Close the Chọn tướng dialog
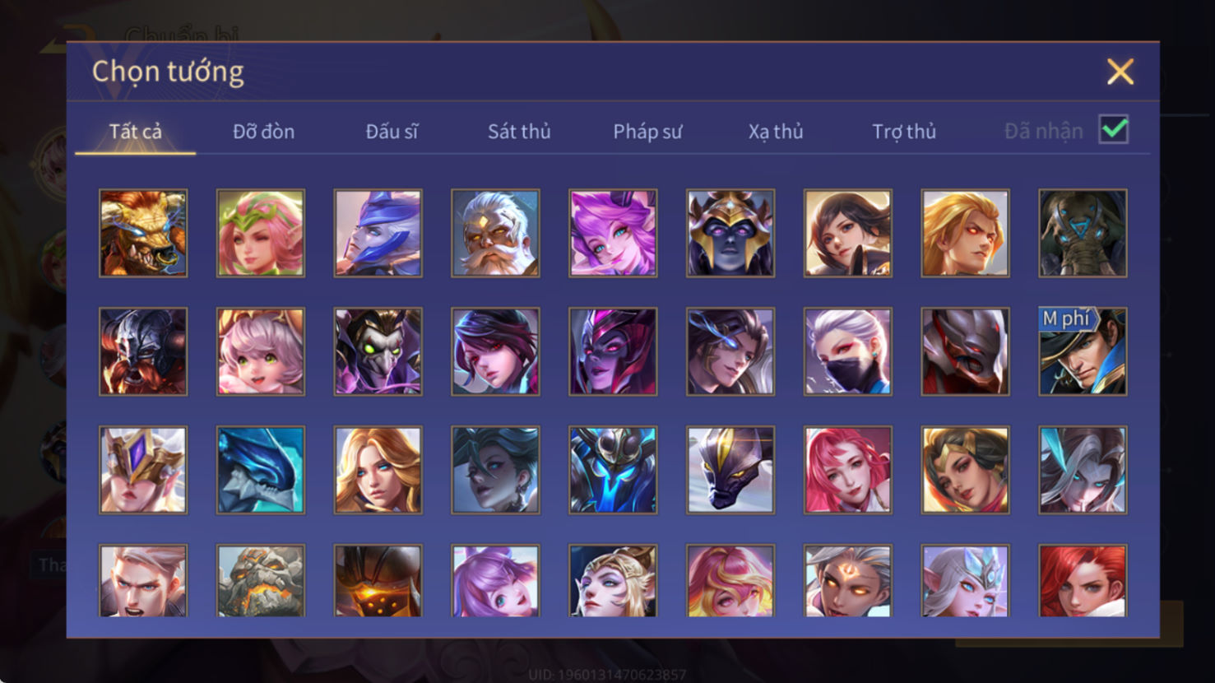The width and height of the screenshot is (1215, 683). tap(1120, 72)
